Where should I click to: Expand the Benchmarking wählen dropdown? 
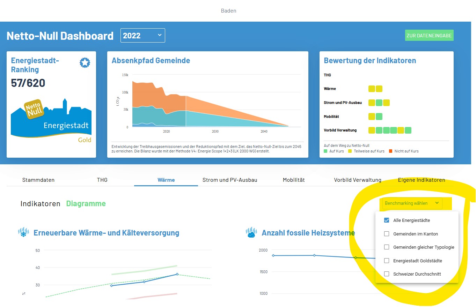click(x=412, y=203)
